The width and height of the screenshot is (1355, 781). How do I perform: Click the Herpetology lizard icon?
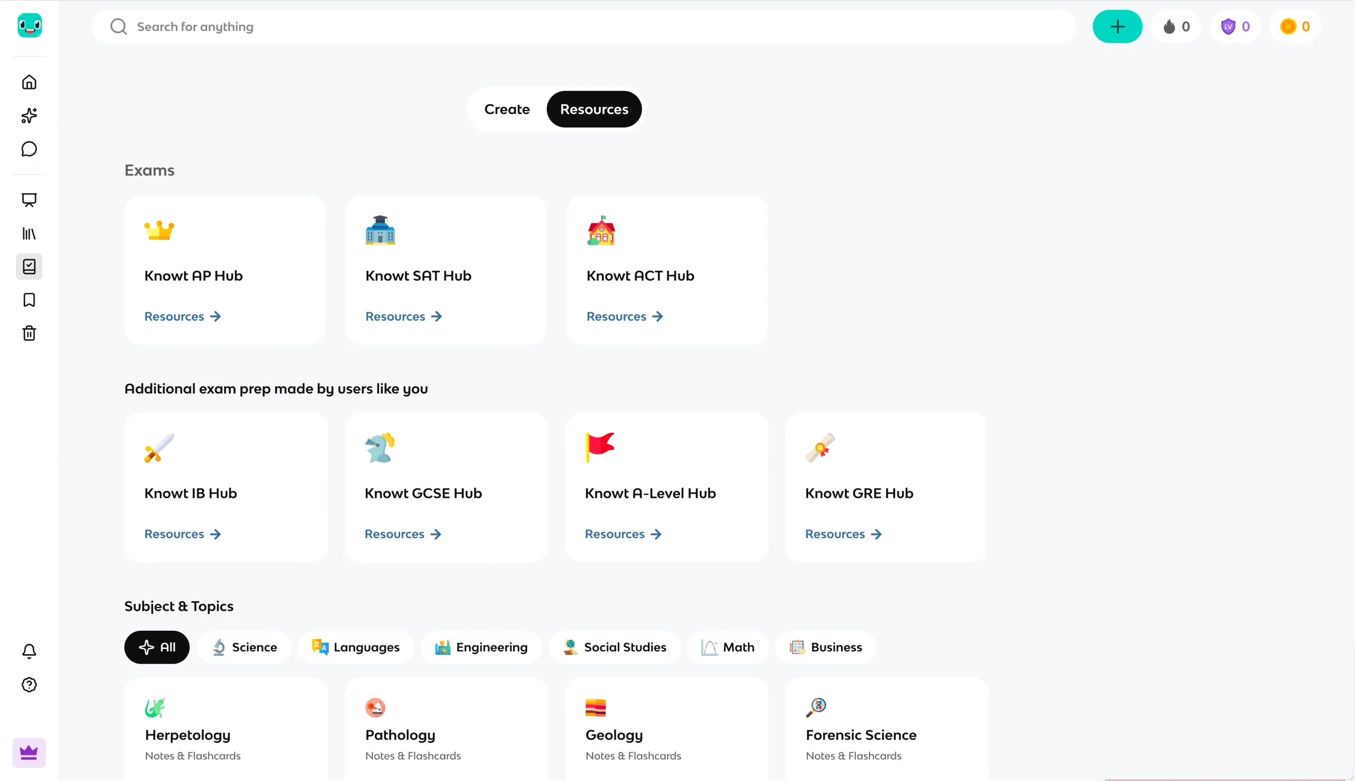click(x=155, y=708)
